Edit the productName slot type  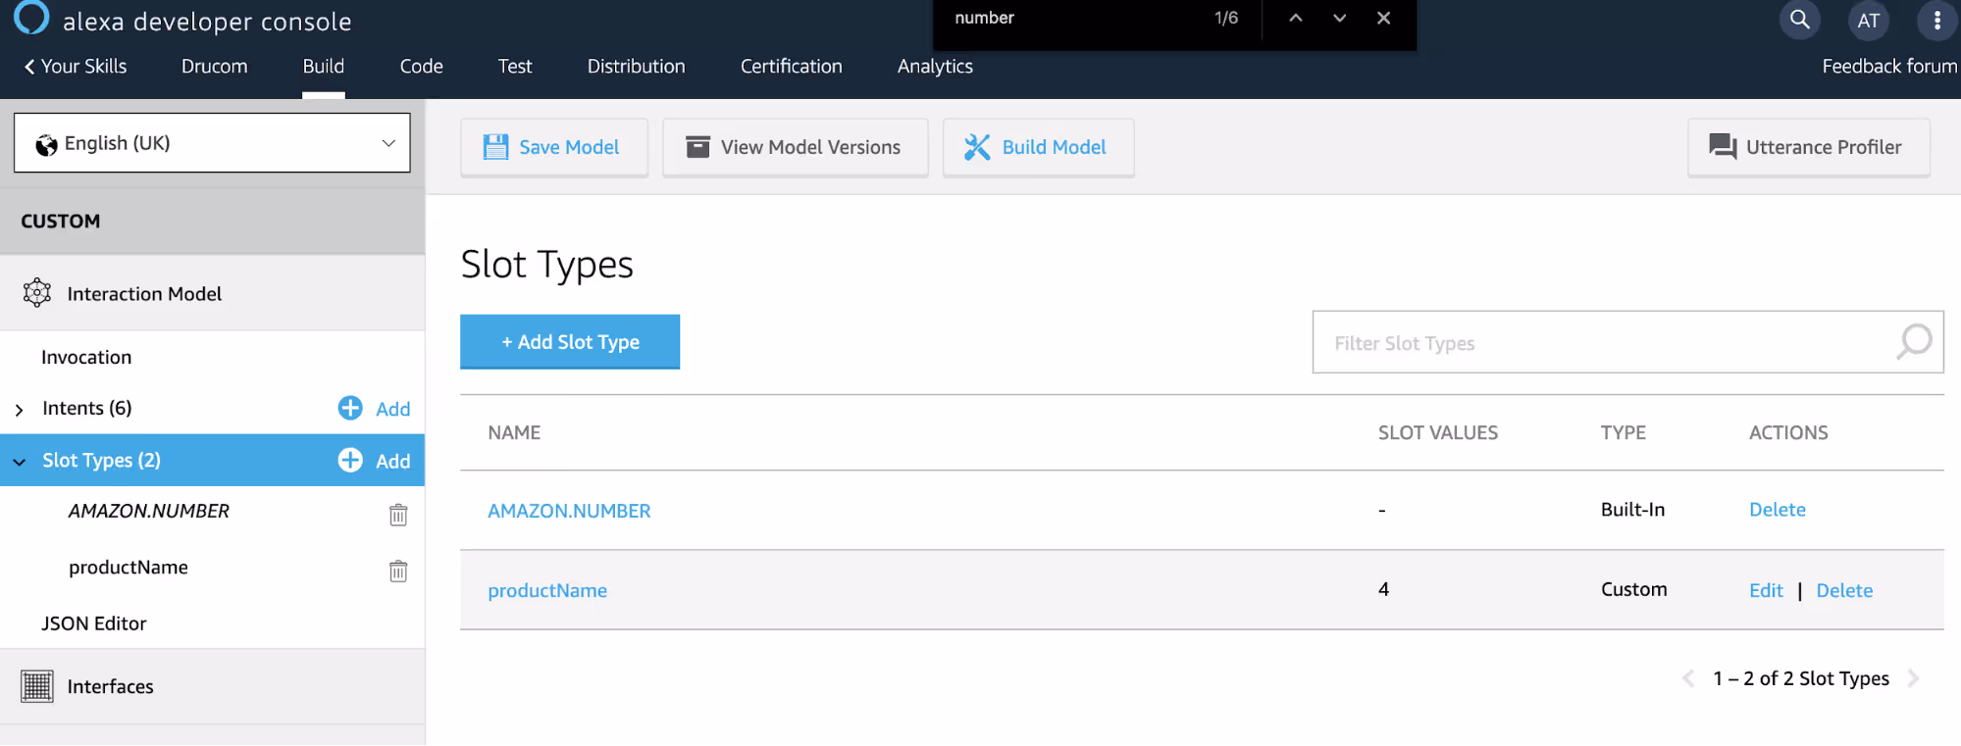point(1766,591)
